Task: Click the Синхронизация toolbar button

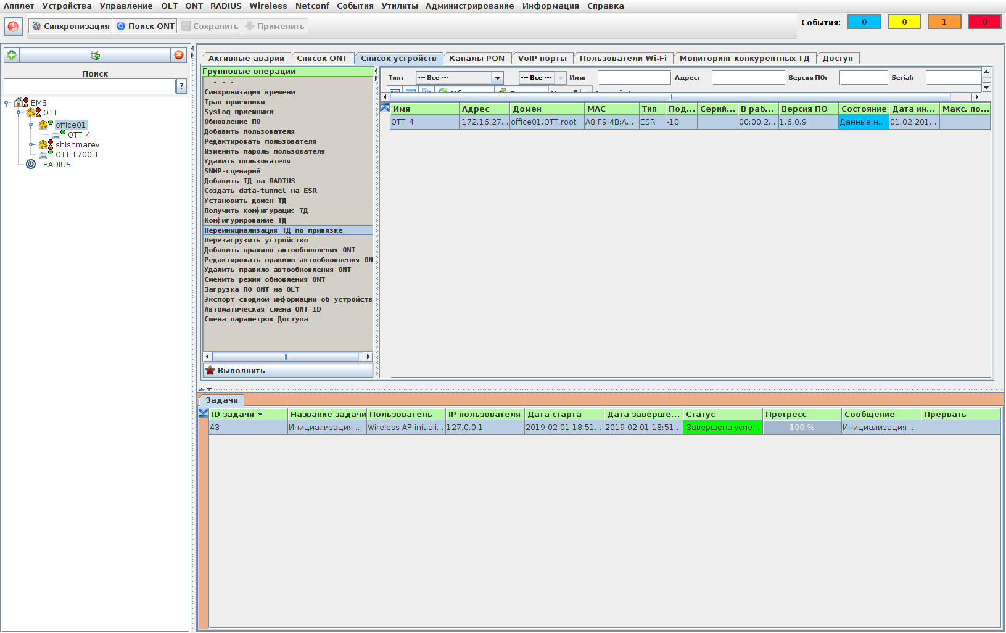Action: [70, 26]
